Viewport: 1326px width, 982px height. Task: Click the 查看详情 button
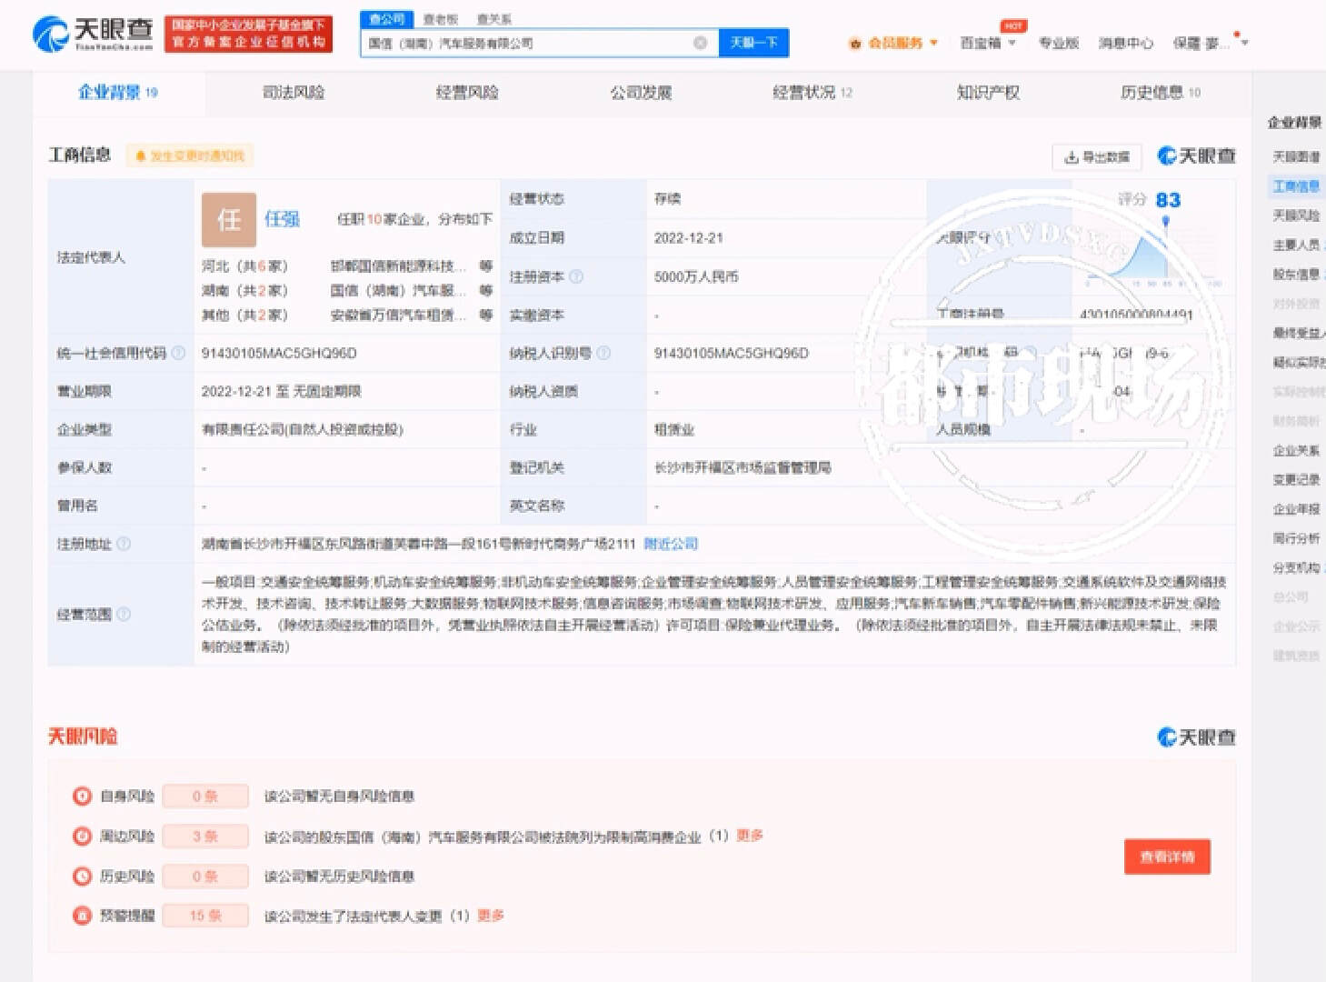click(x=1167, y=856)
